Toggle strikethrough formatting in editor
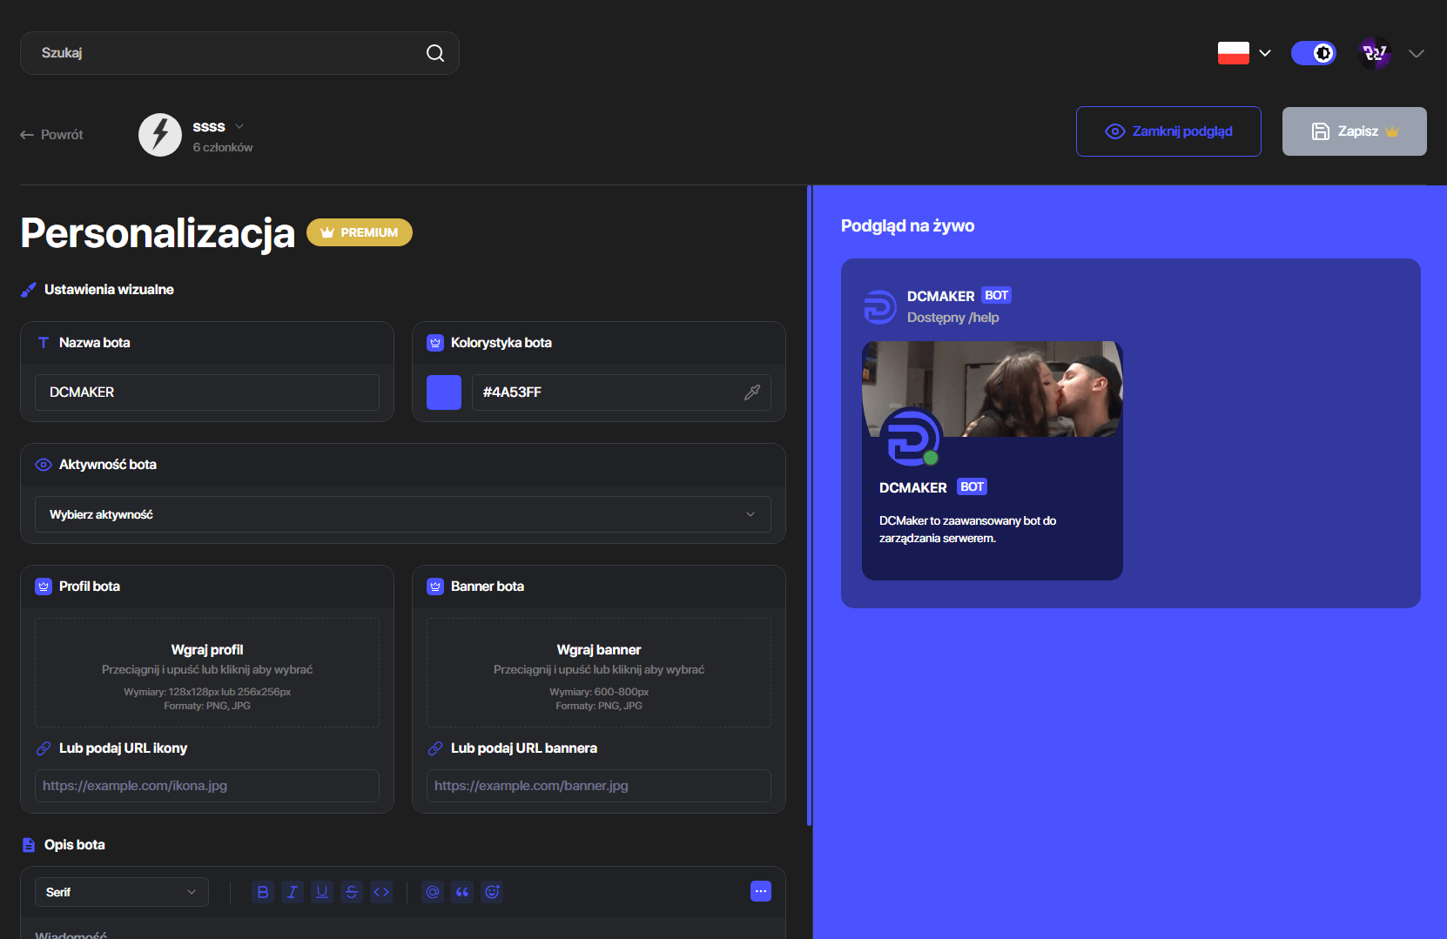The height and width of the screenshot is (939, 1447). 352,892
